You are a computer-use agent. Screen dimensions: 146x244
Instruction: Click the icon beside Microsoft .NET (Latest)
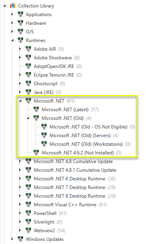(x=36, y=109)
